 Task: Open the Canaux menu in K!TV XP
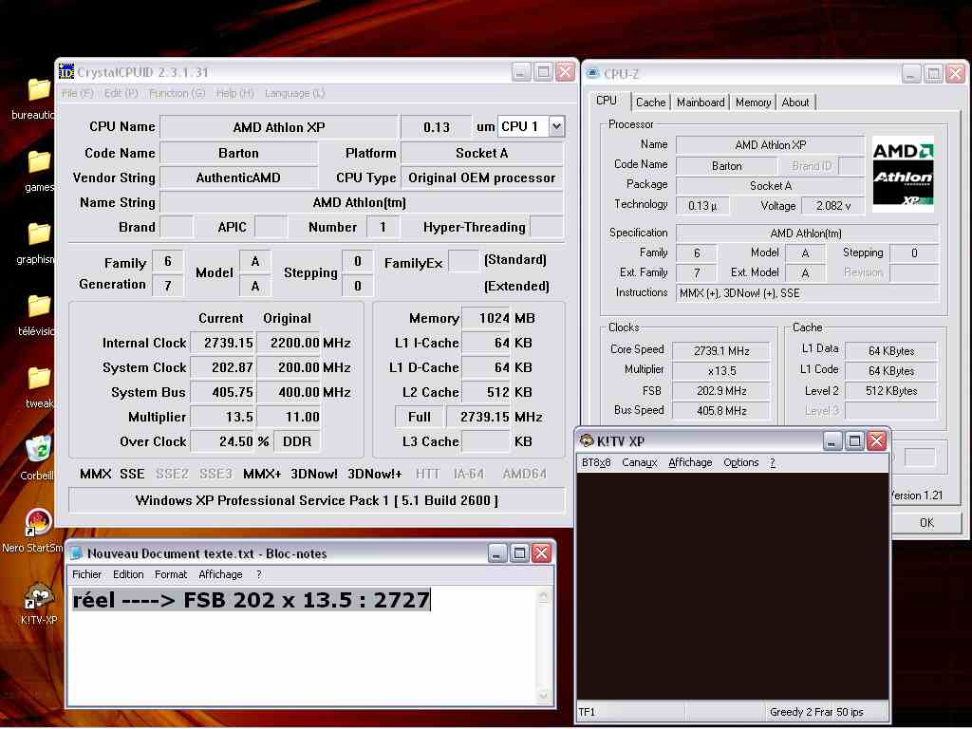tap(639, 462)
